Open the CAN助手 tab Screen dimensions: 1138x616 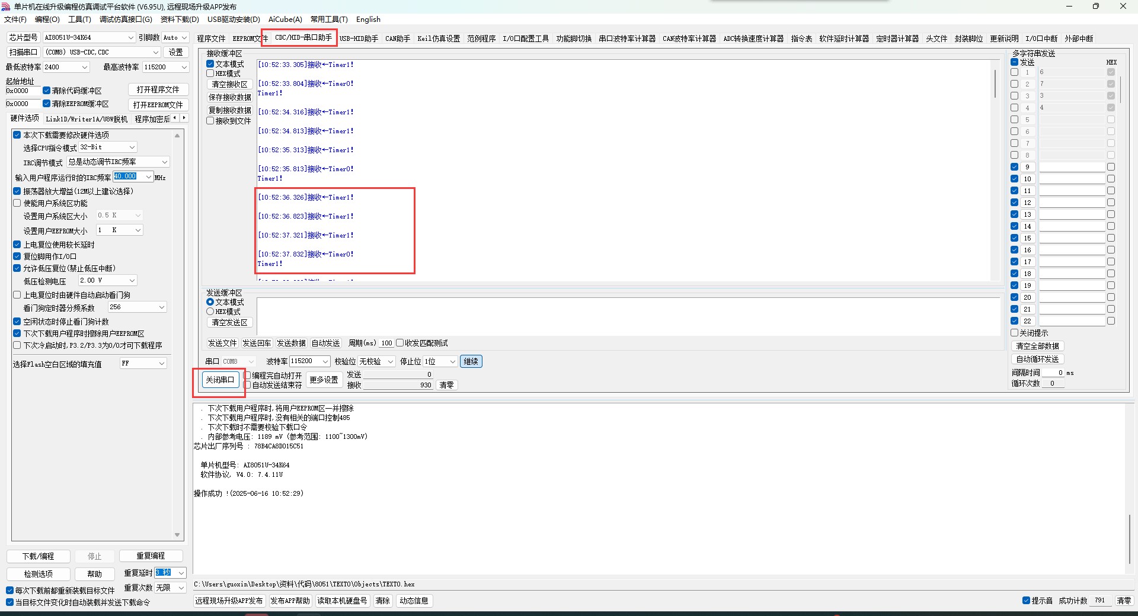(x=398, y=38)
